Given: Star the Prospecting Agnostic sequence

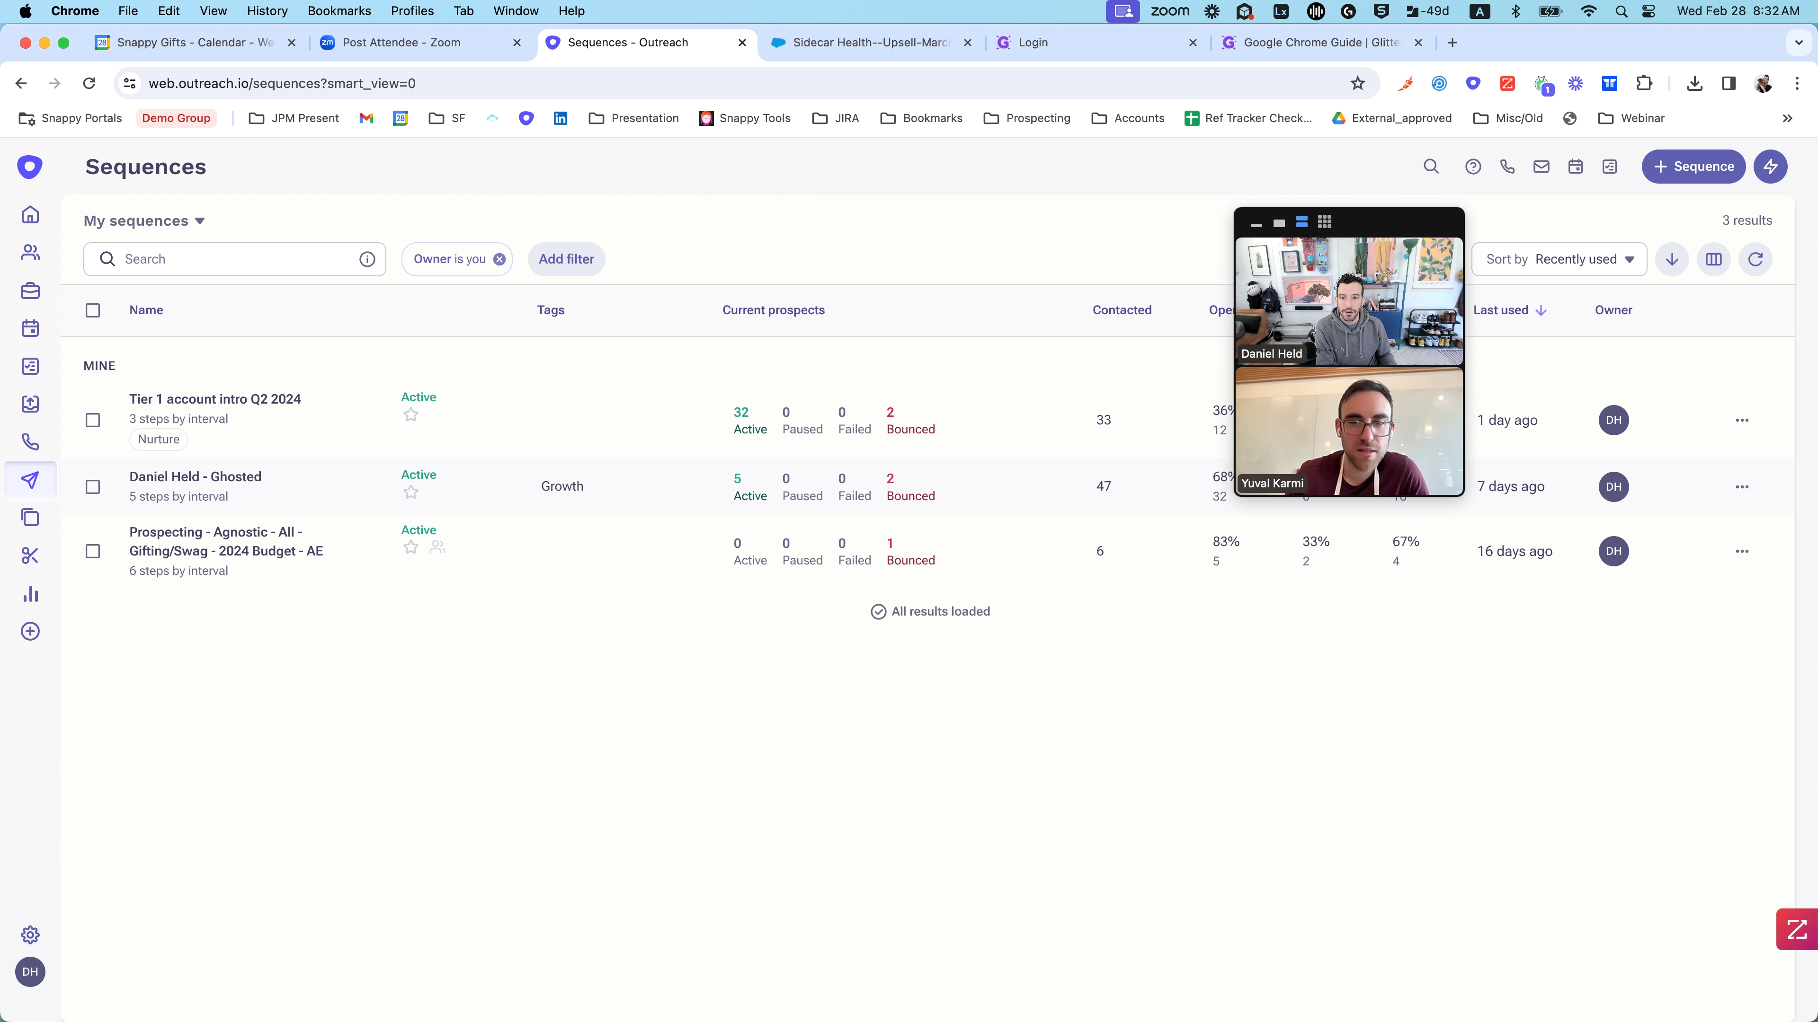Looking at the screenshot, I should click(x=411, y=547).
